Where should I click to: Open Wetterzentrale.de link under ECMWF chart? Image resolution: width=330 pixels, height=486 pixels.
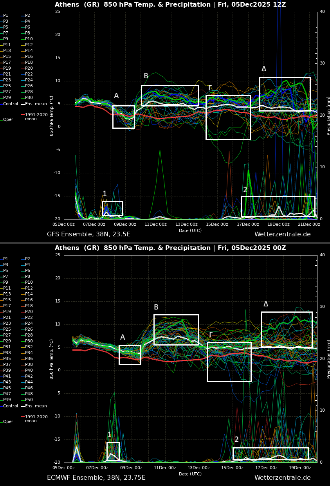coord(282,478)
